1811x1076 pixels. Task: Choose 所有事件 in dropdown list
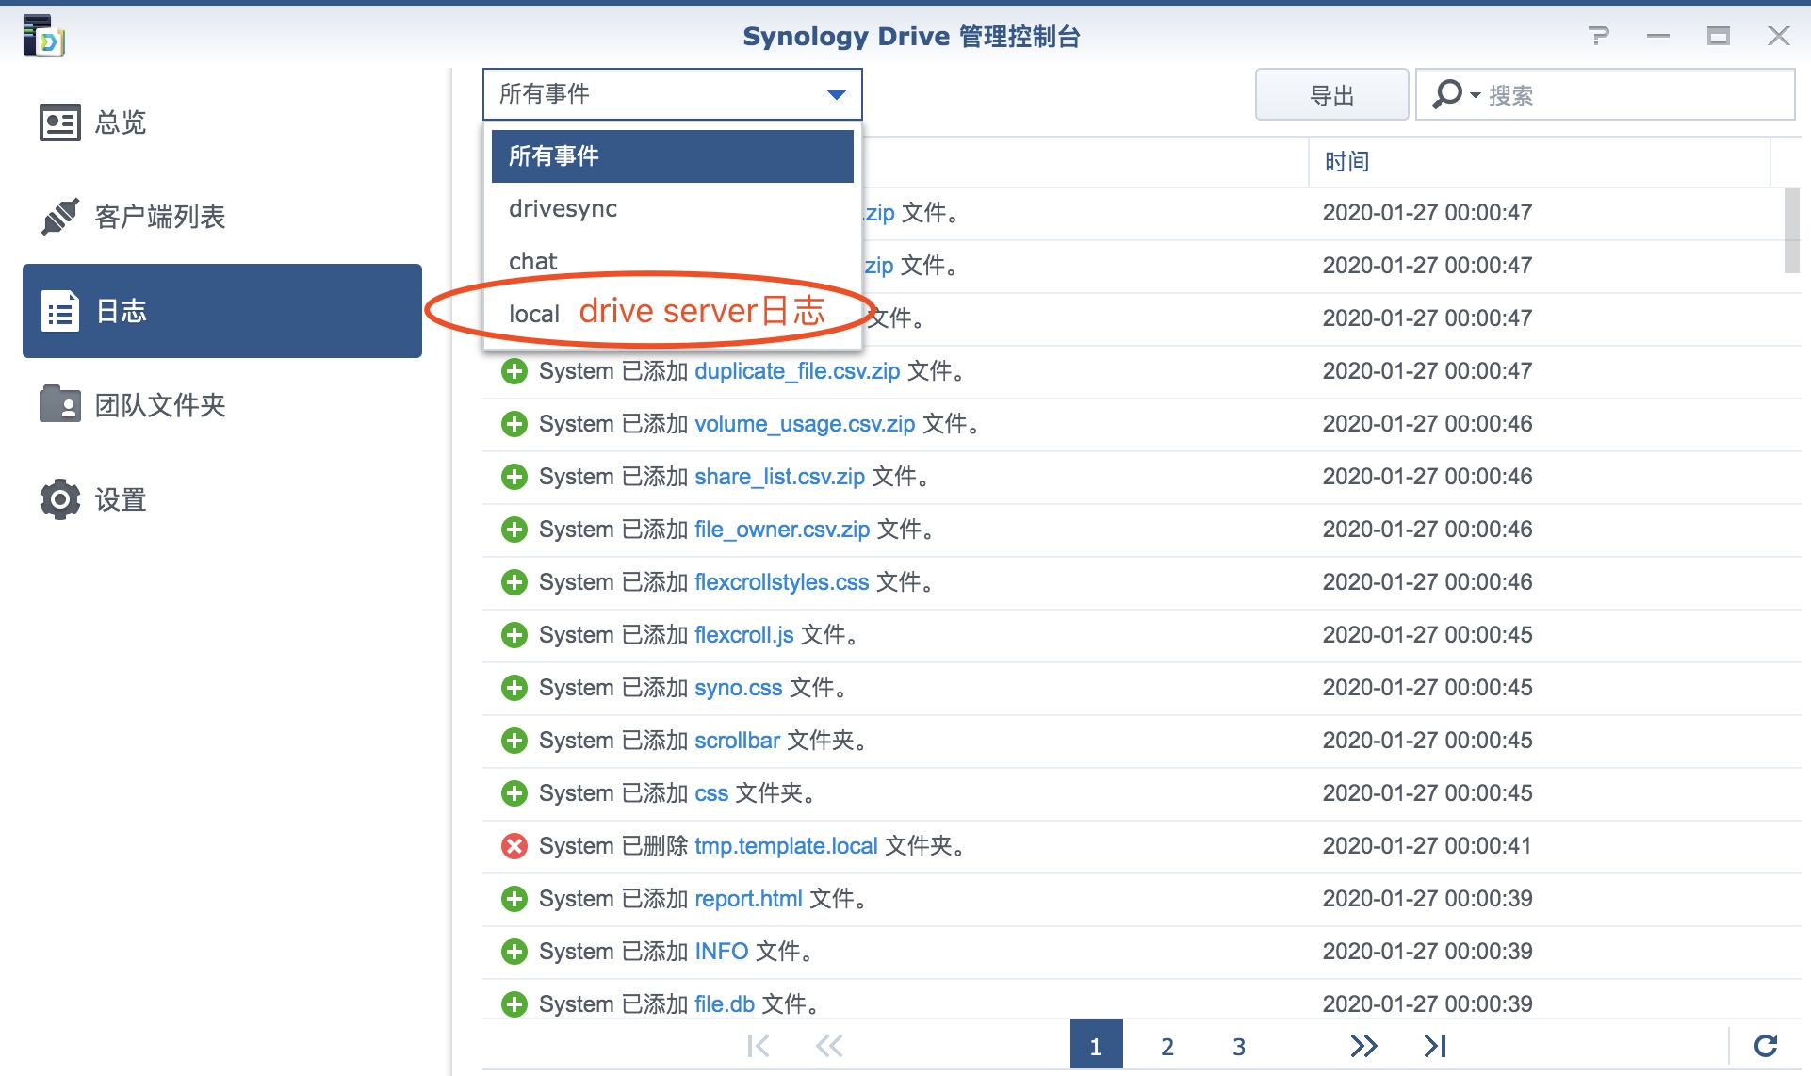(x=673, y=155)
